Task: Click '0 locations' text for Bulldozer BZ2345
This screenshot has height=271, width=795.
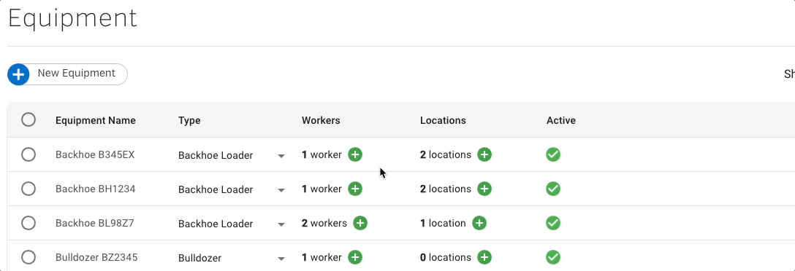Action: (446, 257)
